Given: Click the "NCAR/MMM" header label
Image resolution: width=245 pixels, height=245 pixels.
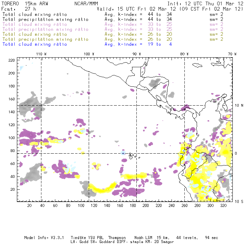Looking at the screenshot, I should point(86,4).
